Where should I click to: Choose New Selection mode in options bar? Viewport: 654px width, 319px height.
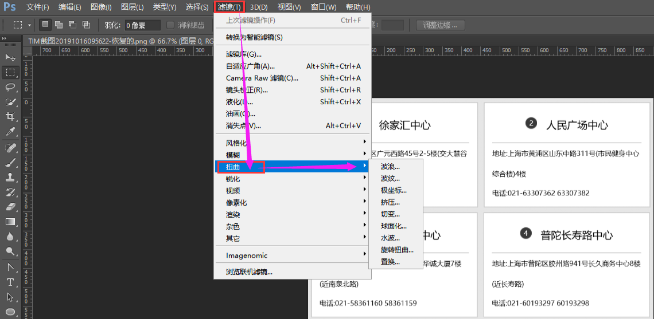[45, 25]
